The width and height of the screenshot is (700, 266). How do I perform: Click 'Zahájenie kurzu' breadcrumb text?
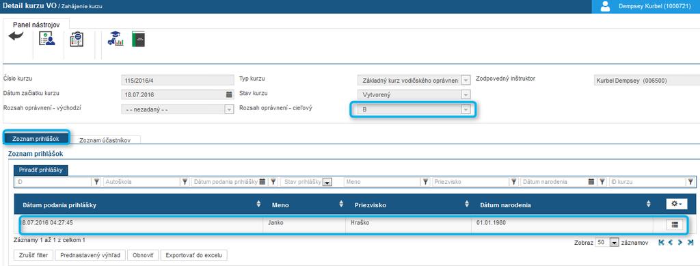tap(83, 6)
